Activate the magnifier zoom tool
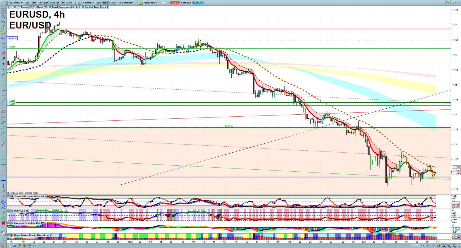The height and width of the screenshot is (248, 461). tap(3, 16)
